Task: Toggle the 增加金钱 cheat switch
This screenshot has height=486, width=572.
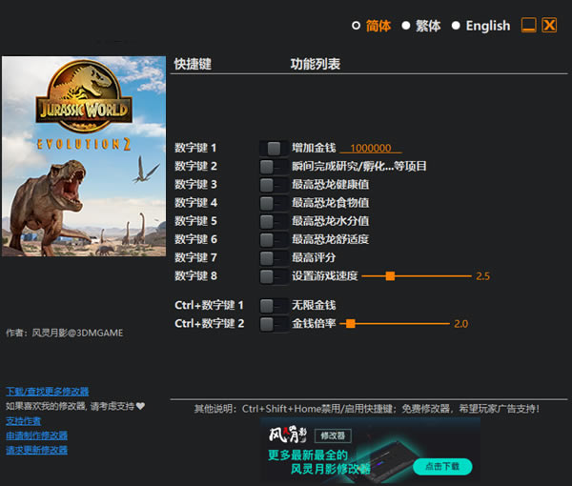Action: point(274,148)
